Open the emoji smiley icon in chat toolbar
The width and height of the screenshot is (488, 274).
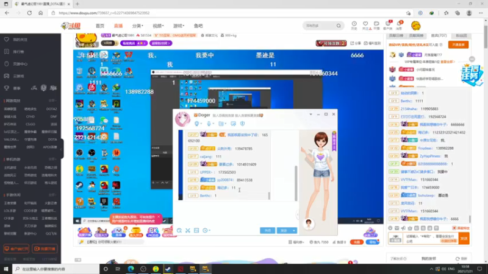click(390, 228)
